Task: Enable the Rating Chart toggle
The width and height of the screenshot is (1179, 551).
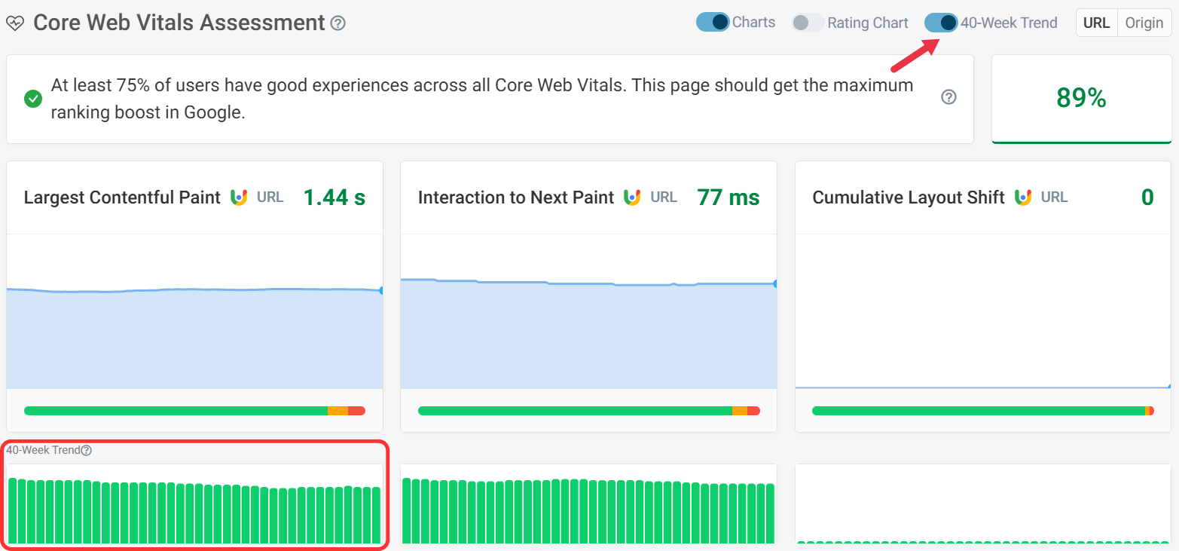Action: pos(808,23)
